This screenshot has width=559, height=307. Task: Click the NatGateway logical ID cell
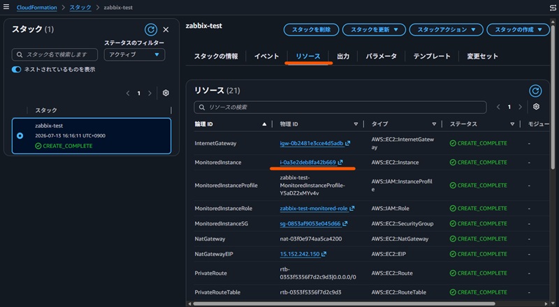[x=210, y=239]
